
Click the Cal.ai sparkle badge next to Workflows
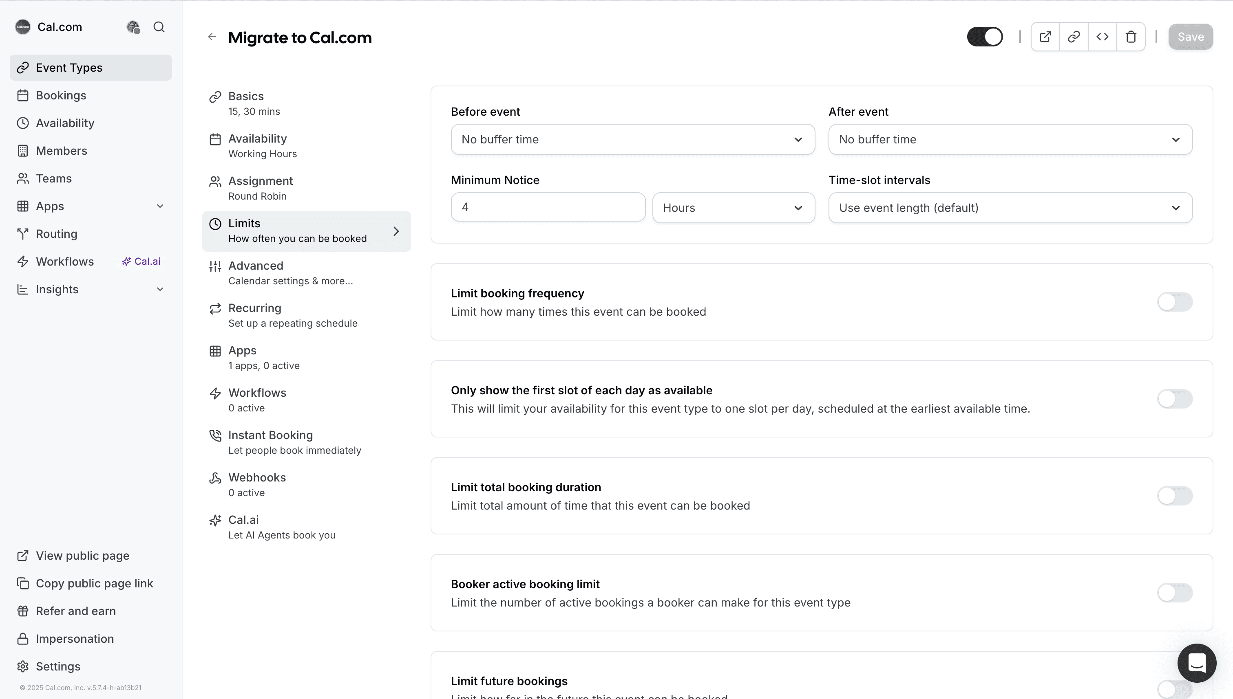141,261
